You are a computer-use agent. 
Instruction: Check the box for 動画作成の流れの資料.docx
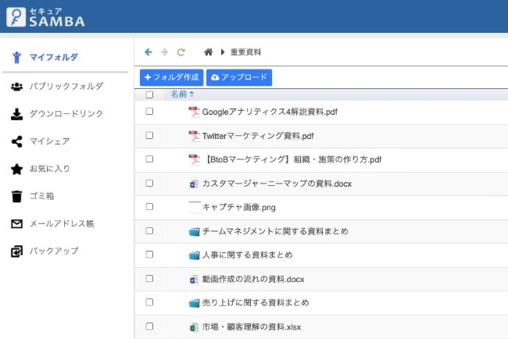coord(149,278)
